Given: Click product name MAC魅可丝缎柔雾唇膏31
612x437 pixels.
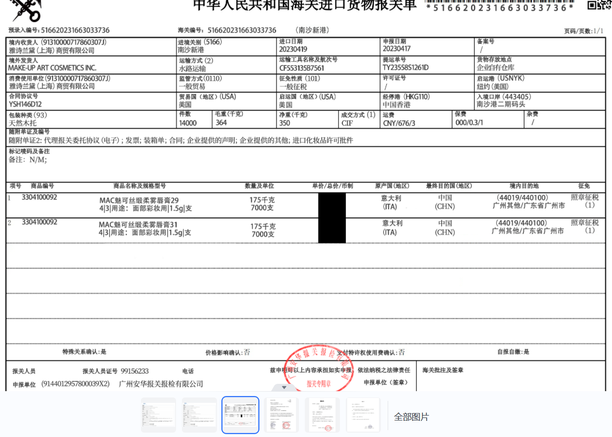Looking at the screenshot, I should pos(138,225).
